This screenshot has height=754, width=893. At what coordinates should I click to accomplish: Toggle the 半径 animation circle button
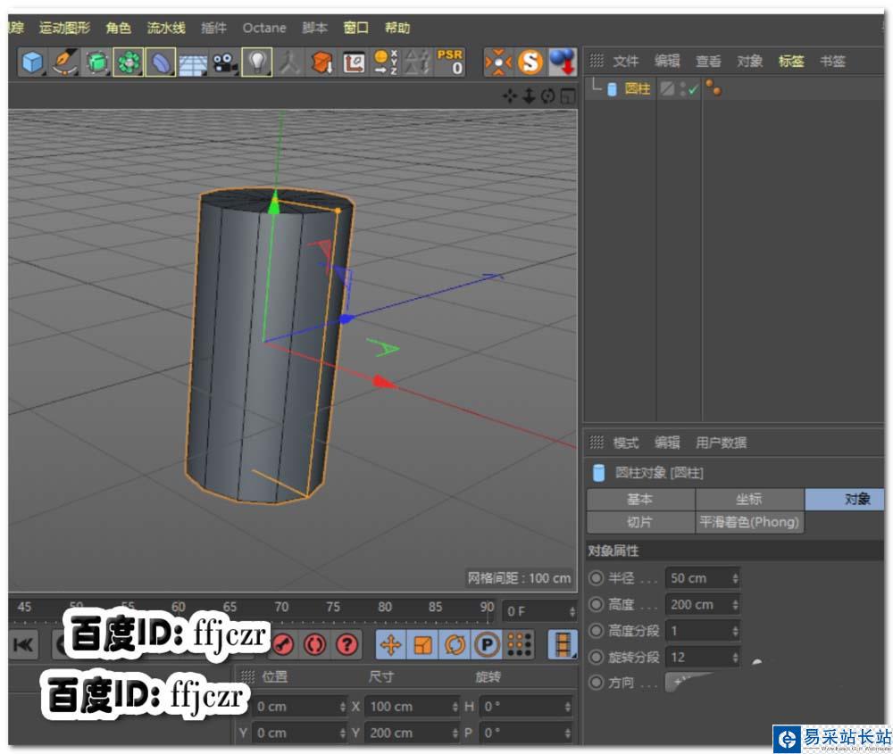[x=596, y=578]
